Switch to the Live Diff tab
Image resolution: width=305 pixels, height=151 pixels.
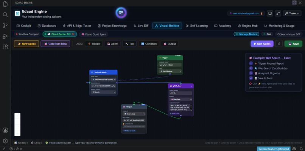coord(141,26)
